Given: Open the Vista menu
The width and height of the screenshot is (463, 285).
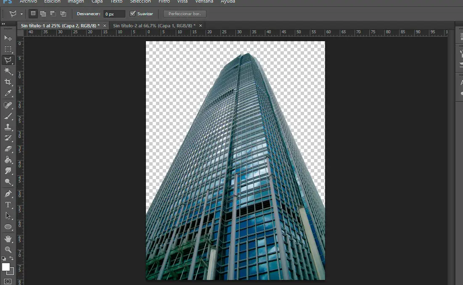Looking at the screenshot, I should pos(182,2).
